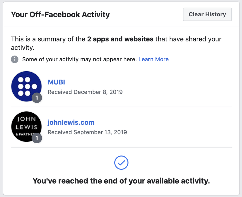Click the end of available activity message

coord(121,181)
